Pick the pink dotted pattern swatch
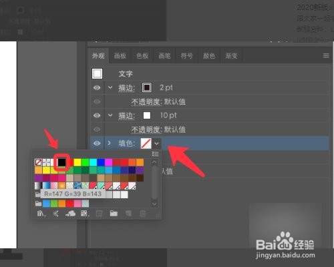Viewport: 334px width, 267px height. pyautogui.click(x=54, y=186)
